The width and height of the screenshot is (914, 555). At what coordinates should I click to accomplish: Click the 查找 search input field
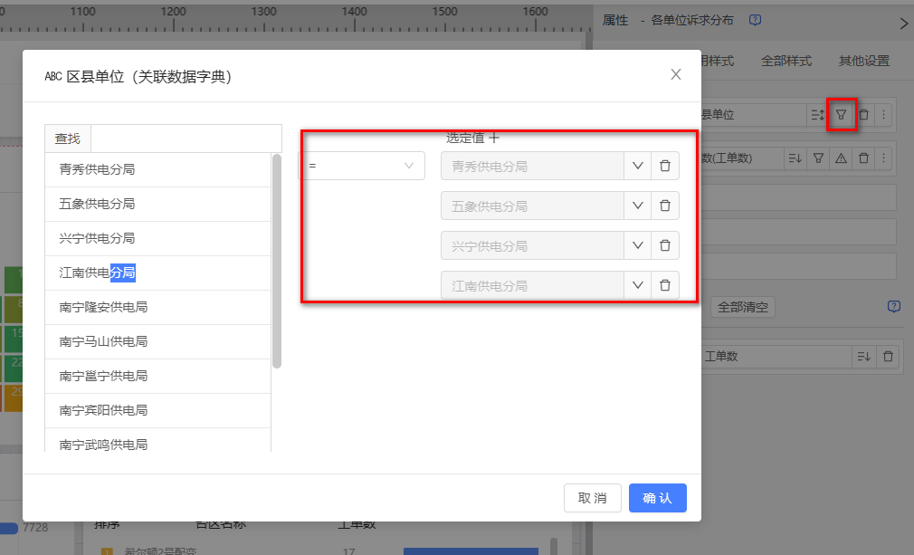(x=186, y=139)
